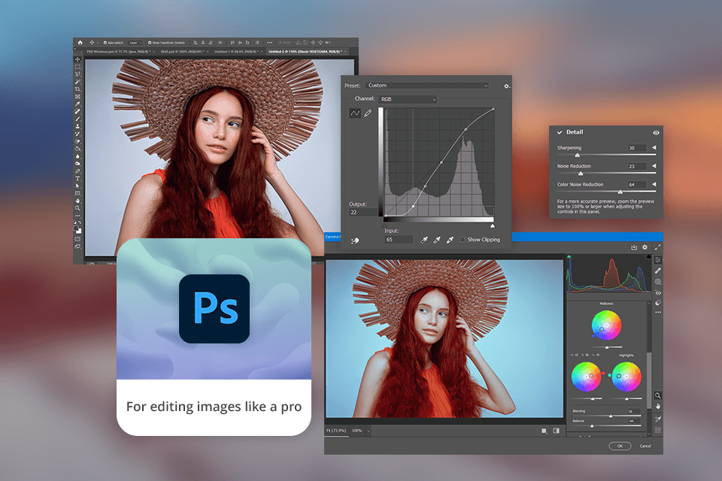Expand the Sharpening disclosure triangle

pos(654,148)
